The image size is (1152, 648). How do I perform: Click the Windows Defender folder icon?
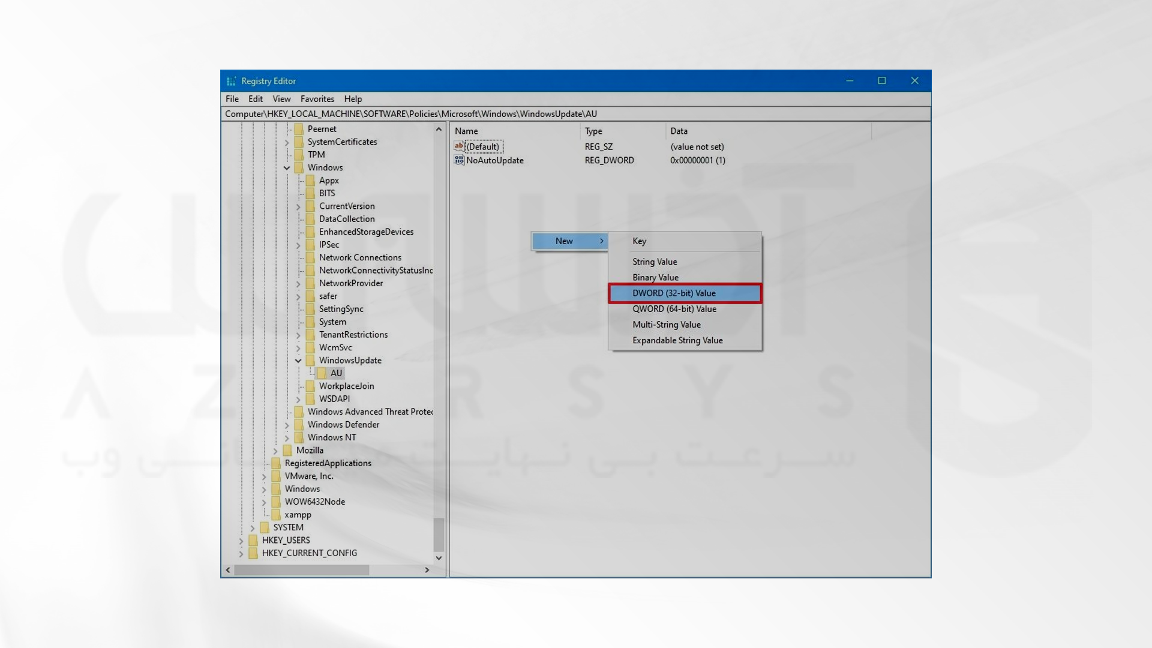[x=299, y=425]
